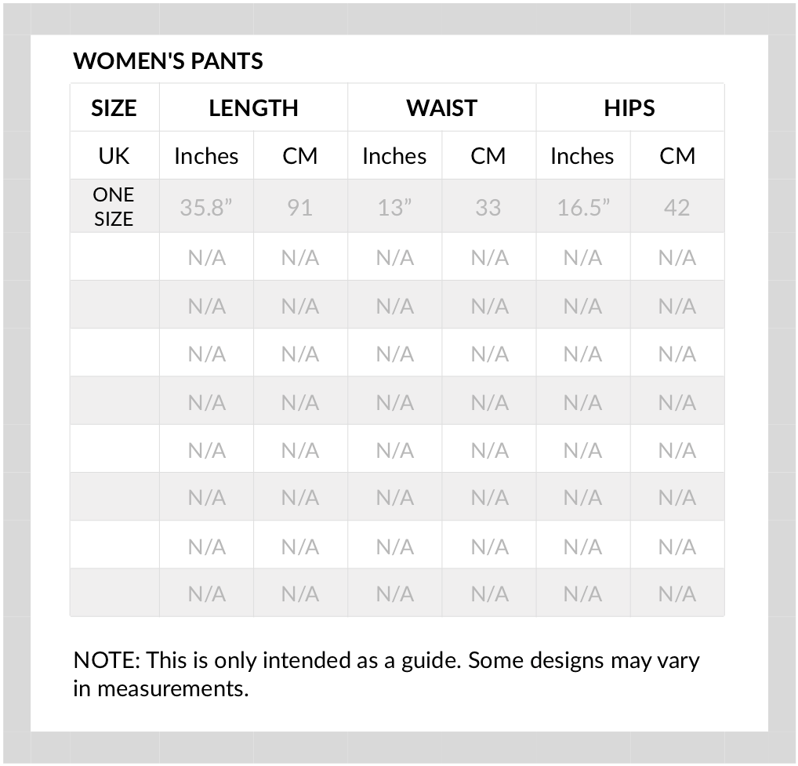Select the ONE SIZE row label
Screen dimensions: 798x766
tap(114, 207)
